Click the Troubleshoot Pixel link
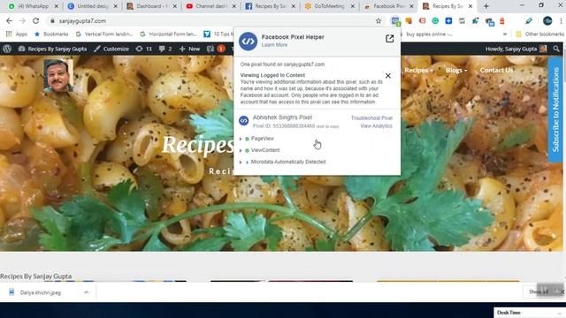This screenshot has height=318, width=566. coord(371,117)
